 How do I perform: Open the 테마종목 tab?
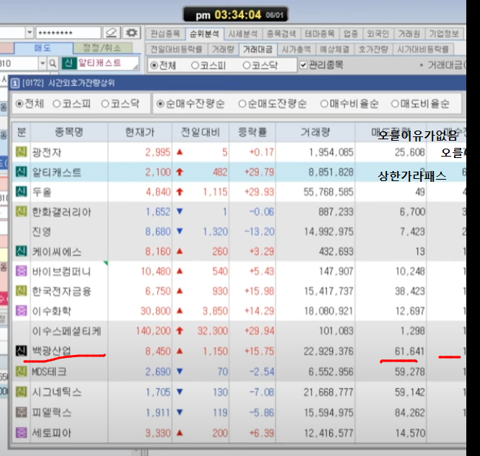tap(320, 34)
